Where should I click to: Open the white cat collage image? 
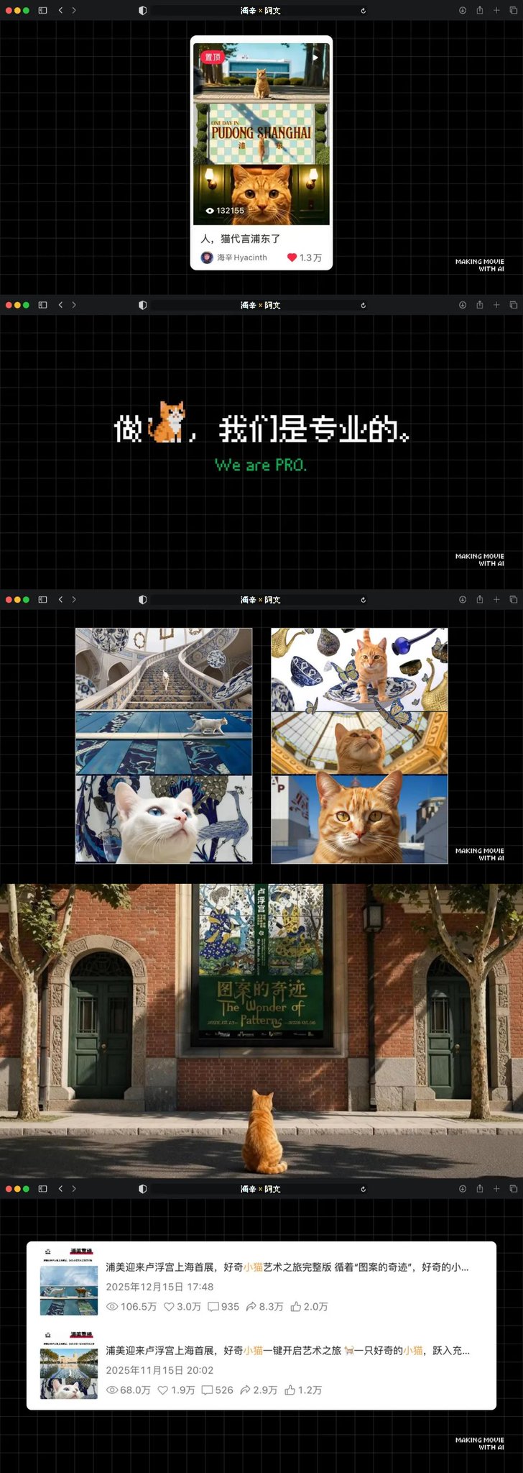click(164, 746)
